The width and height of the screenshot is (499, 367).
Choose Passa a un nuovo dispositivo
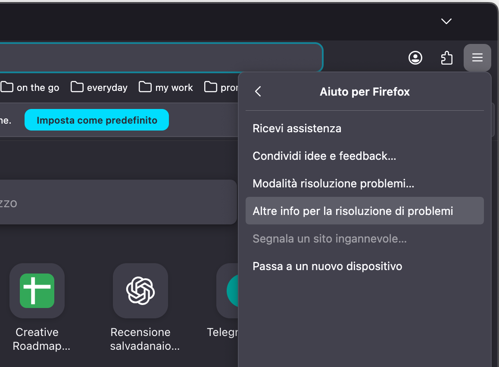[x=365, y=266]
